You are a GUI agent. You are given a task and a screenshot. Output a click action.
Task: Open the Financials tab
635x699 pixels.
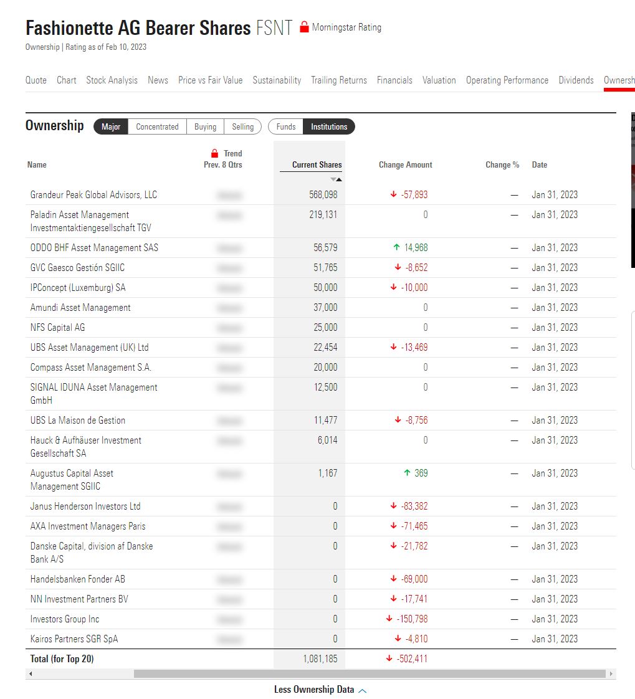394,80
